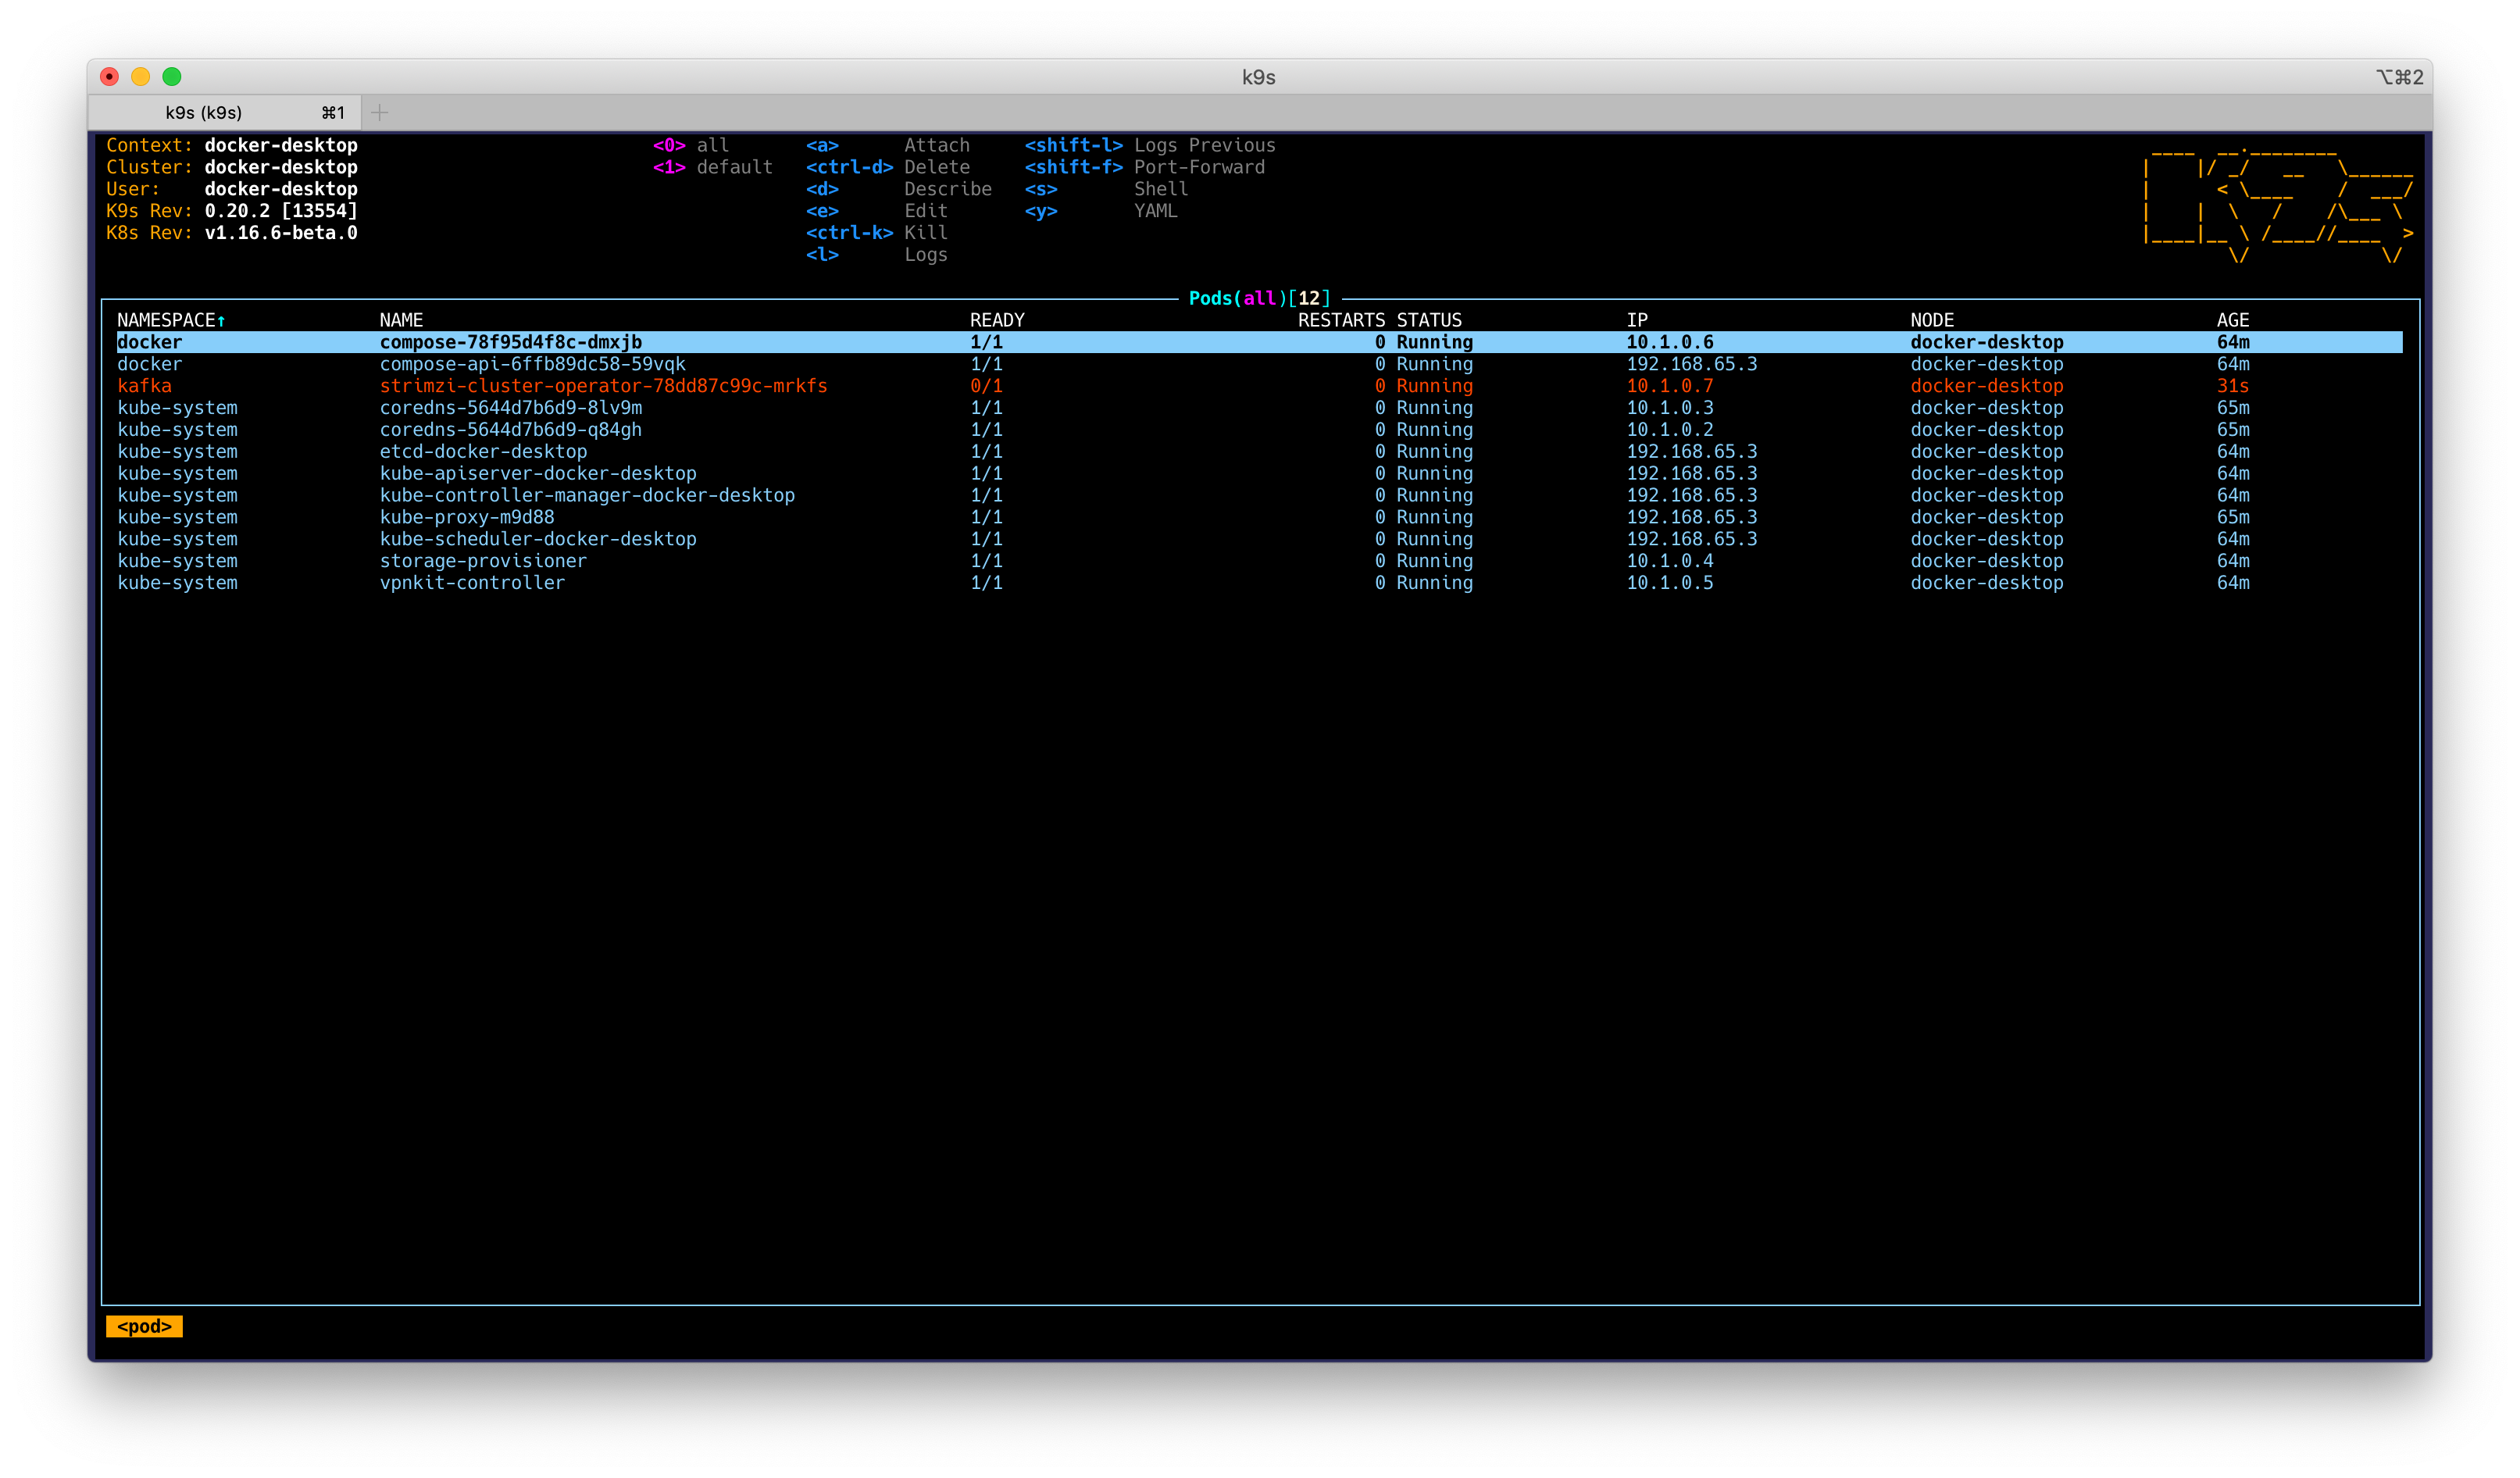Click IP 10.1.0.6 in selected row
The image size is (2520, 1478).
click(1669, 342)
